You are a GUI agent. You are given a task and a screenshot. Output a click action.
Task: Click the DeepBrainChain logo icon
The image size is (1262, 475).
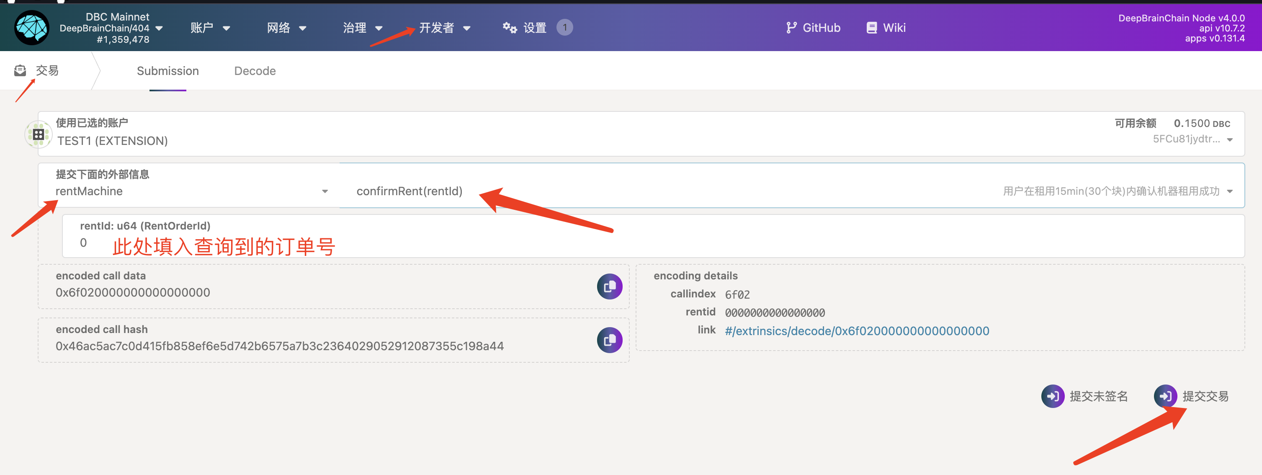(x=31, y=28)
